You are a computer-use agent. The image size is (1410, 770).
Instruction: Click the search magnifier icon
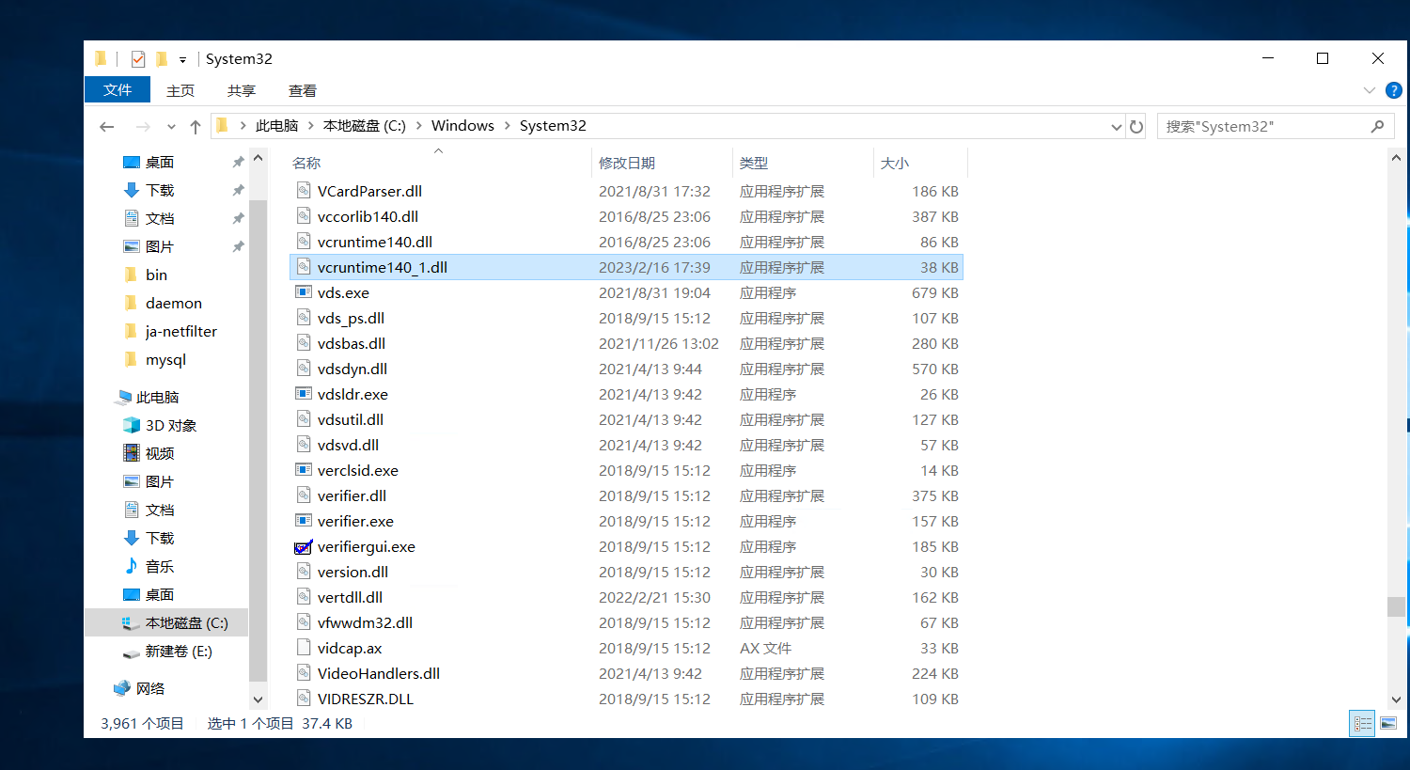coord(1378,126)
